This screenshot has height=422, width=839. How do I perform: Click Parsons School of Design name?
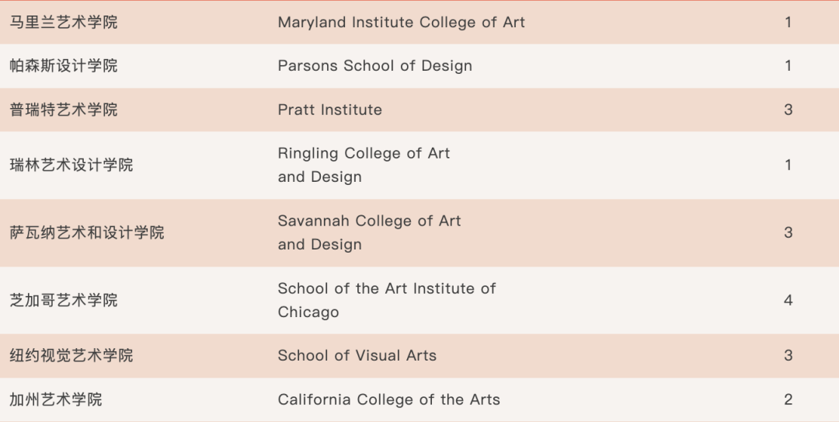tap(374, 66)
